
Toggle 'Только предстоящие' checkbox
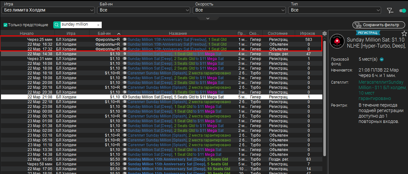coord(5,25)
